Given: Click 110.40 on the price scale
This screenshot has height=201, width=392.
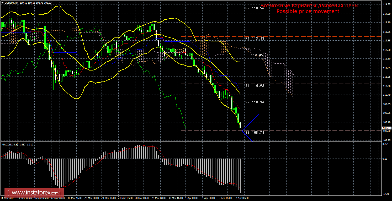Looking at the screenshot, I should [x=386, y=95].
